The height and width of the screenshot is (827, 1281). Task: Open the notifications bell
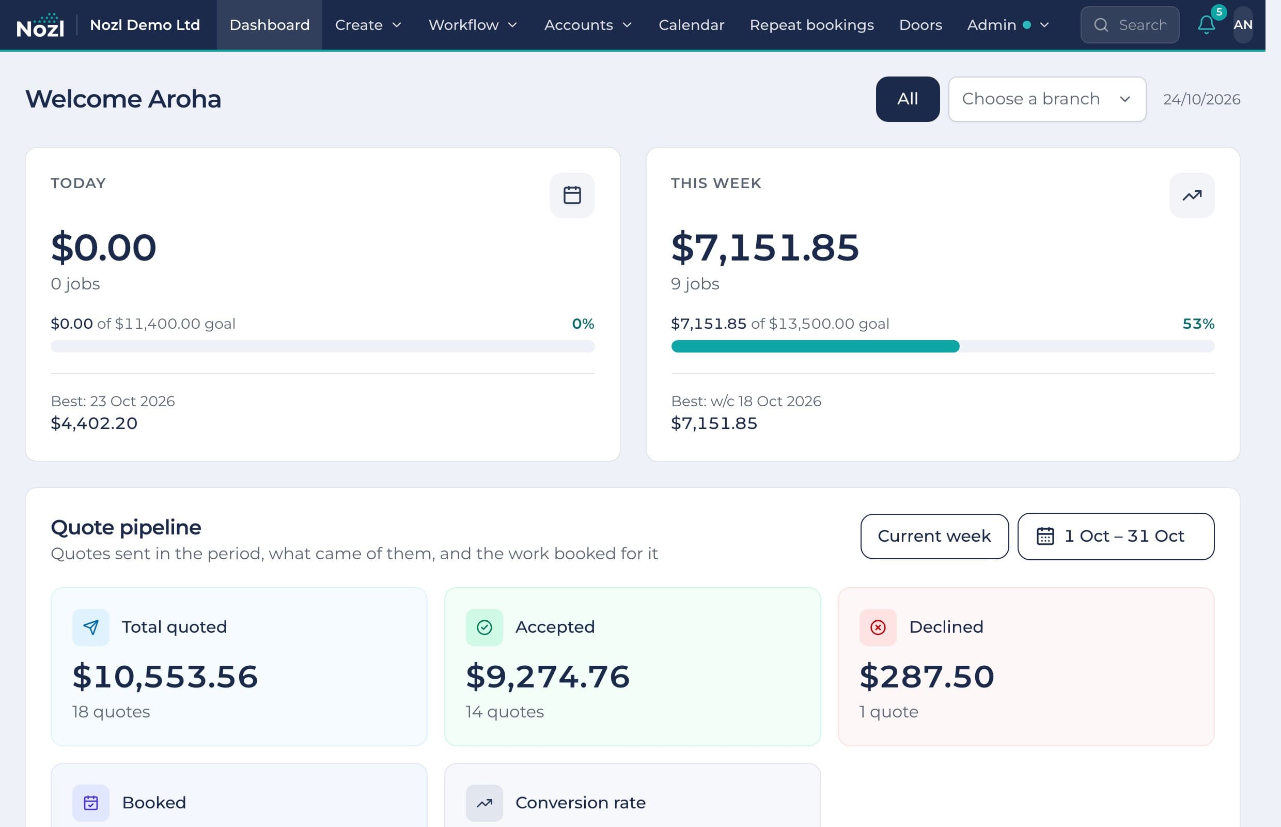pyautogui.click(x=1207, y=25)
